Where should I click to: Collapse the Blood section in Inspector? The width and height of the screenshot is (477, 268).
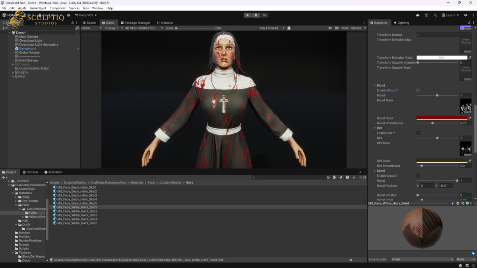pyautogui.click(x=374, y=85)
